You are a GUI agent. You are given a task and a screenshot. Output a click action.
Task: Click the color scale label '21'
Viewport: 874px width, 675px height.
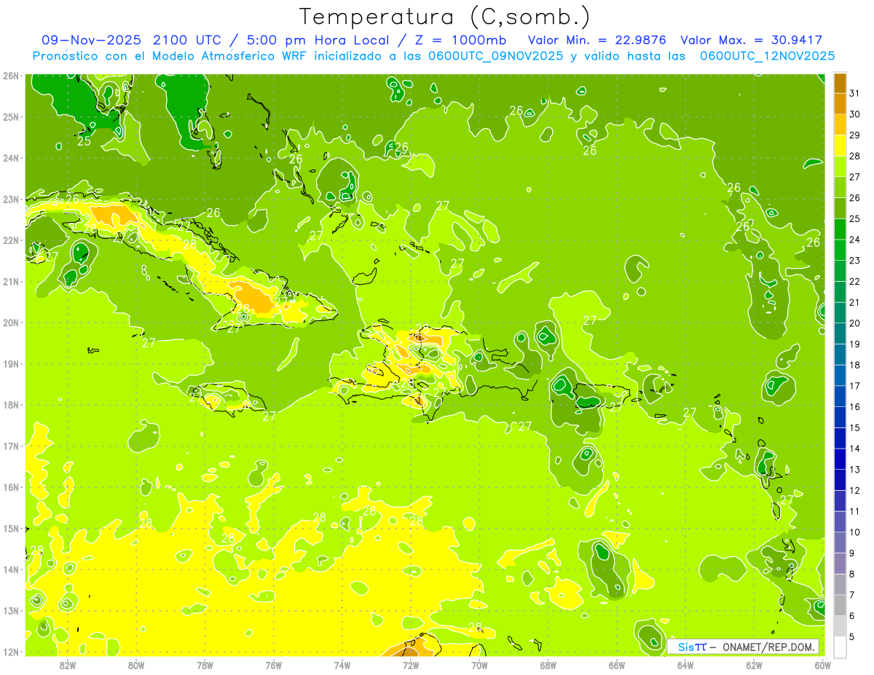coord(855,302)
